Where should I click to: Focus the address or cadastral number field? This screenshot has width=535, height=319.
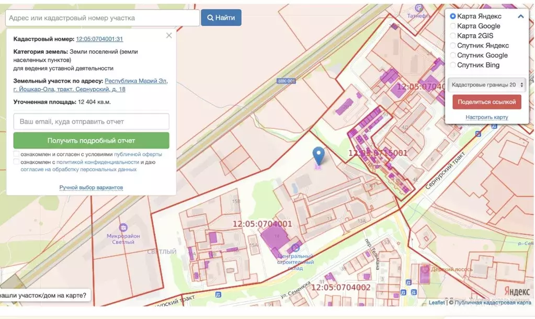(103, 18)
